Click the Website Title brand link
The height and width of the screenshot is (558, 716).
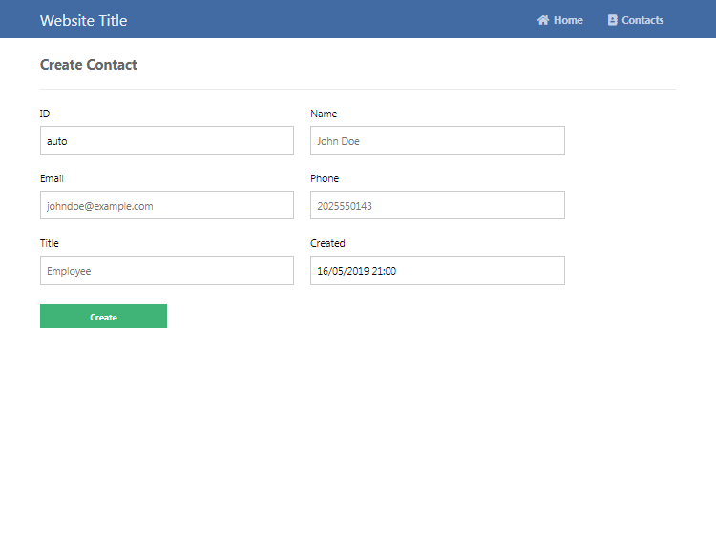[84, 21]
